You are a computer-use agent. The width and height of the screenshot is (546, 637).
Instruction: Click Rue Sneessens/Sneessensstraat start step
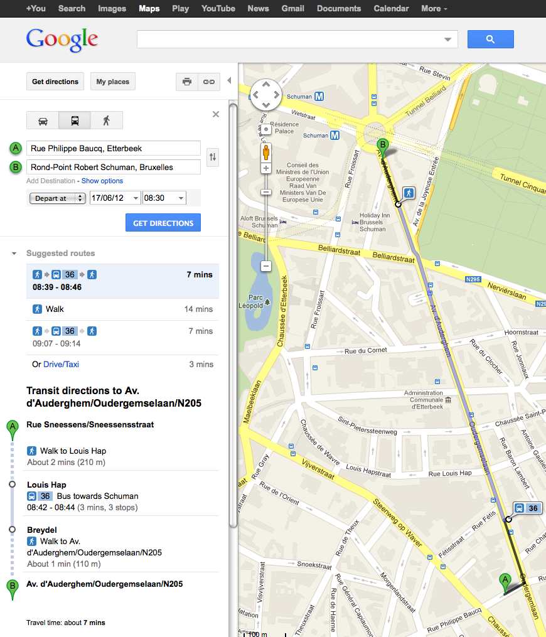(90, 424)
